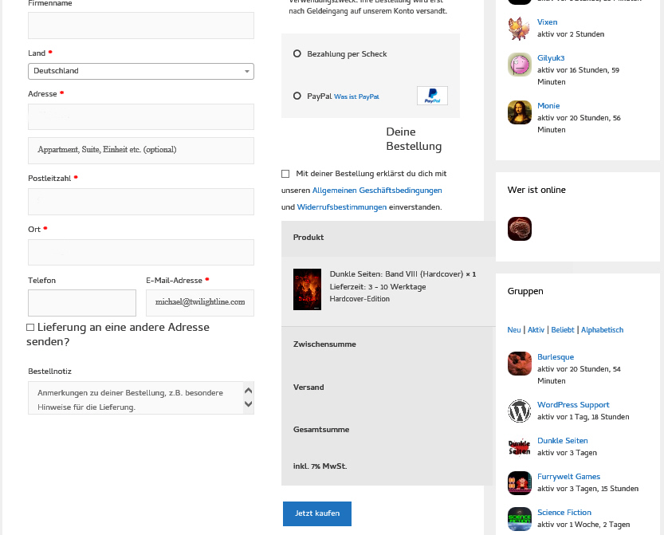Enable Lieferung an eine andere Adresse checkbox
This screenshot has width=664, height=535.
pos(30,328)
